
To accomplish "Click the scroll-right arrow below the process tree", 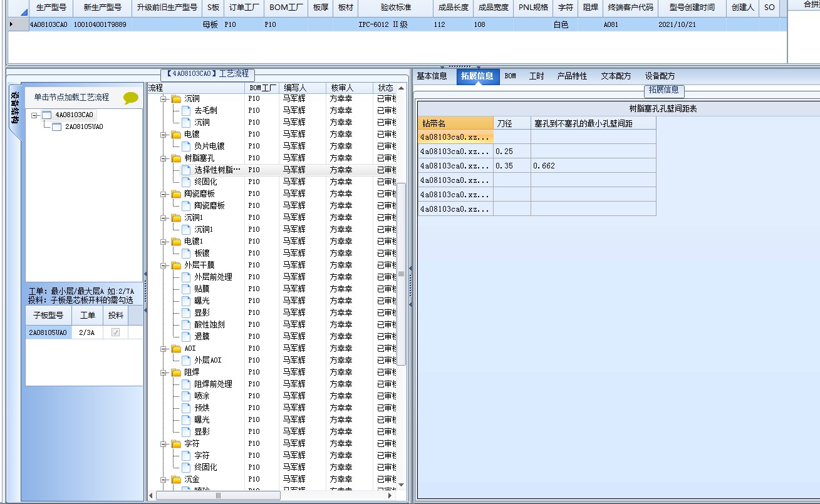I will [x=390, y=495].
